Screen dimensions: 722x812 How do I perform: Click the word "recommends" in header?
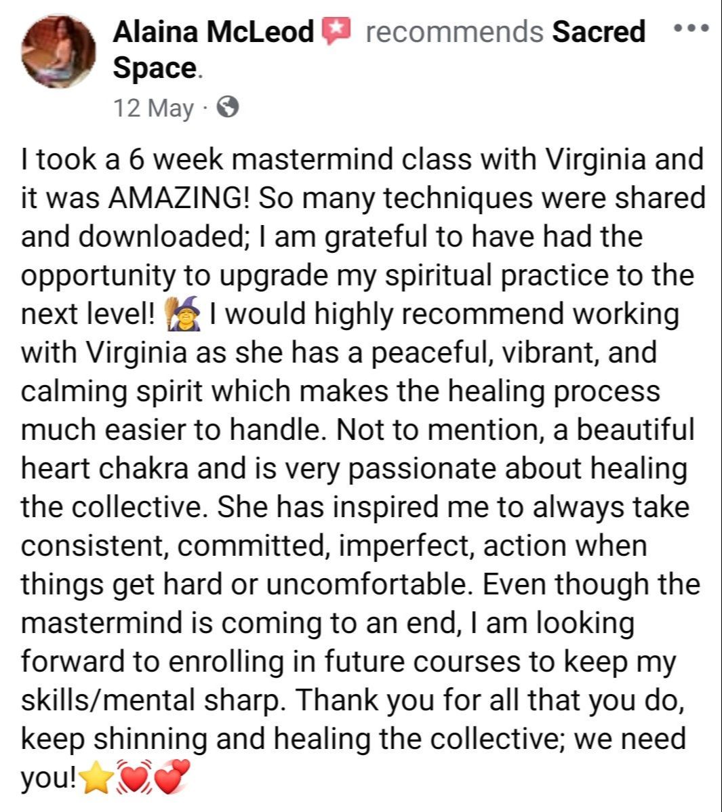pyautogui.click(x=454, y=32)
